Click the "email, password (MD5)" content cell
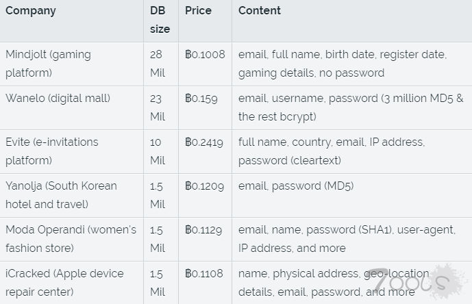Image resolution: width=472 pixels, height=304 pixels. point(296,186)
